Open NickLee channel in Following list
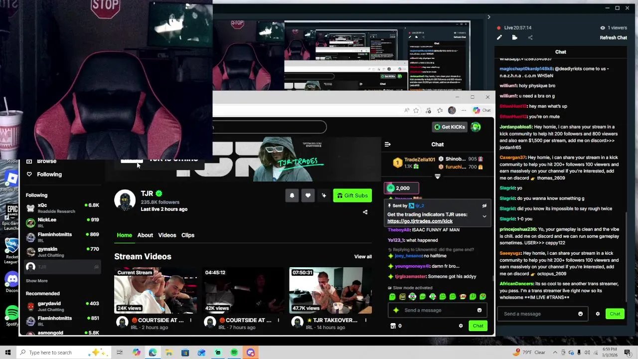This screenshot has width=638, height=359. (62, 222)
